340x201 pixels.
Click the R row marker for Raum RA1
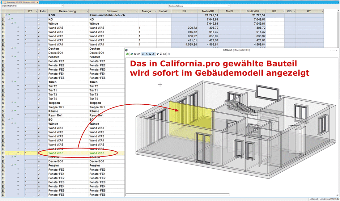point(3,115)
